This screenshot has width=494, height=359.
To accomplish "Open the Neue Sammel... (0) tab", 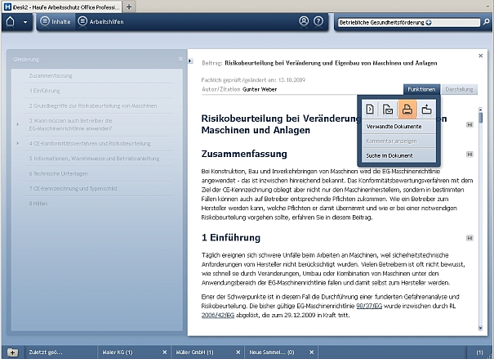I will 272,352.
